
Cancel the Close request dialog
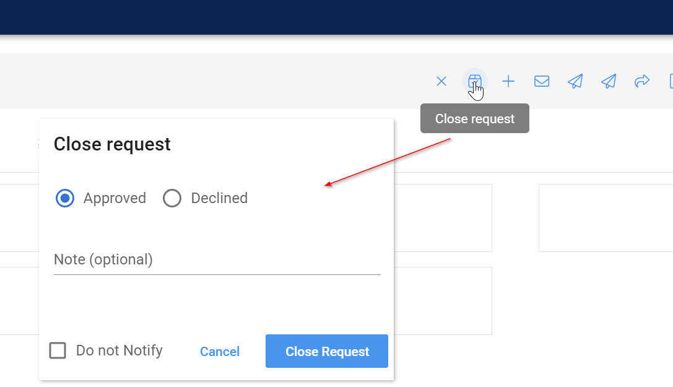pyautogui.click(x=220, y=352)
